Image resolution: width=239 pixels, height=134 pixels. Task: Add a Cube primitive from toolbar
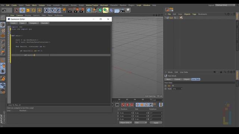pos(89,10)
